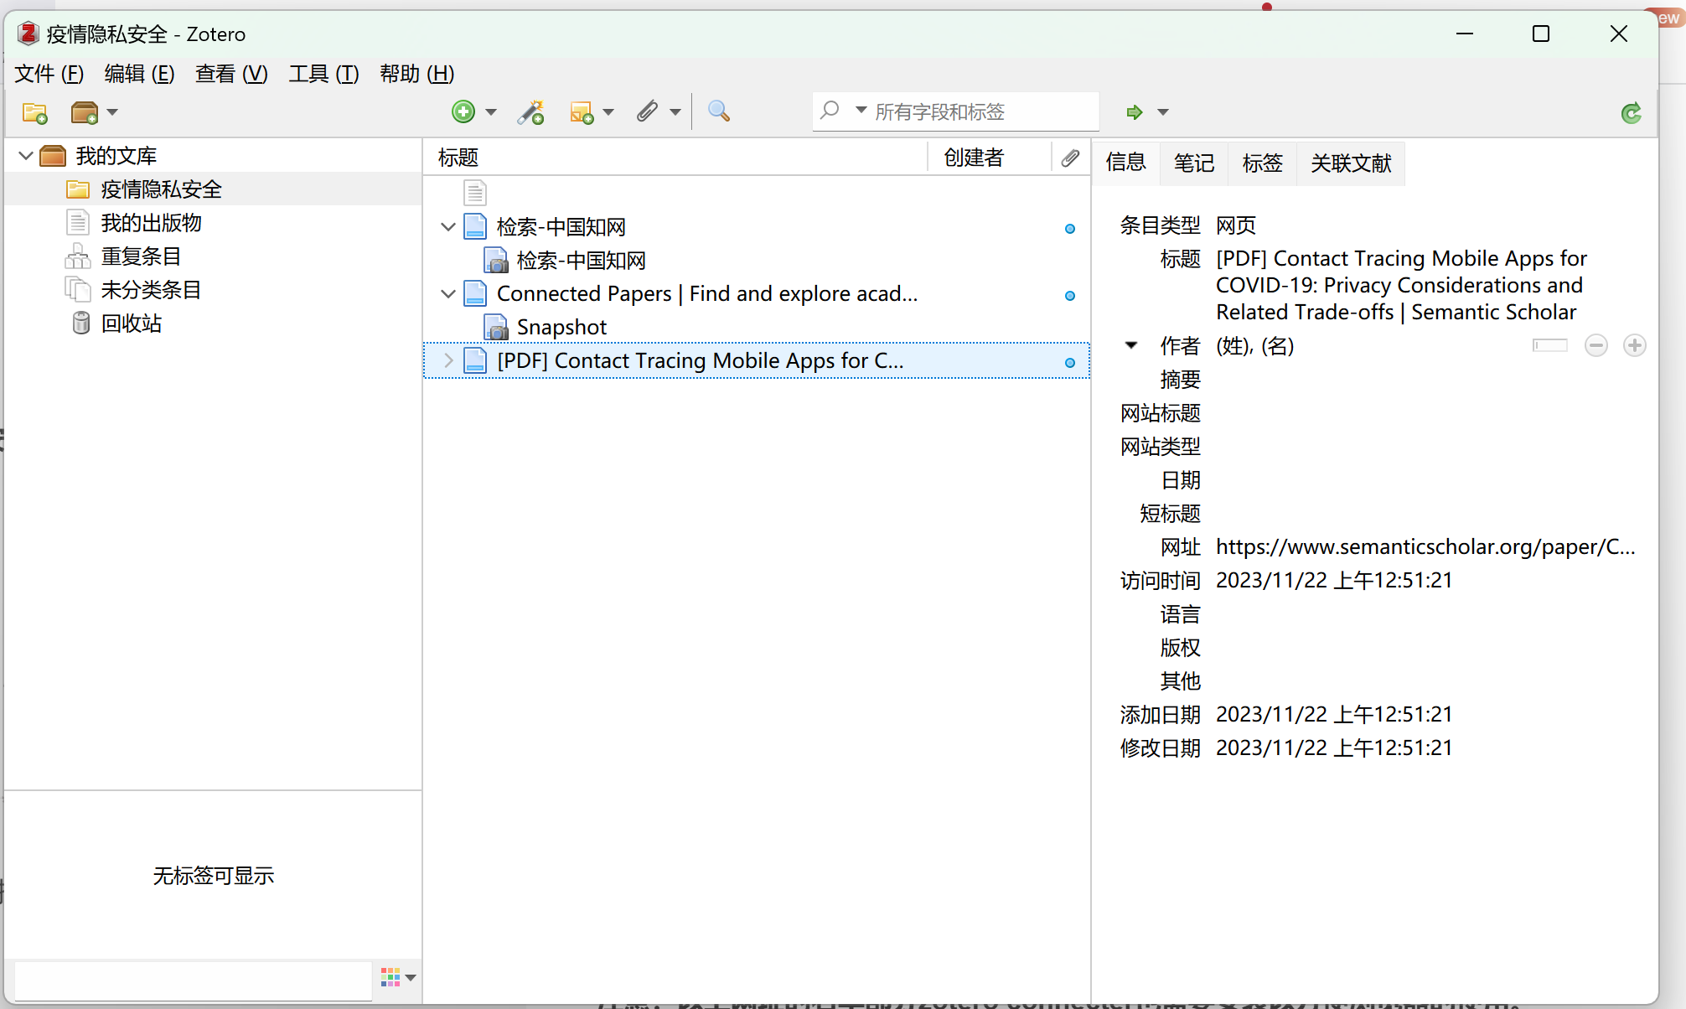Remove author with the minus button

click(1595, 345)
